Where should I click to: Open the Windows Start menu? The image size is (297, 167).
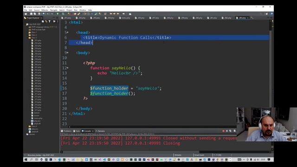[26, 160]
